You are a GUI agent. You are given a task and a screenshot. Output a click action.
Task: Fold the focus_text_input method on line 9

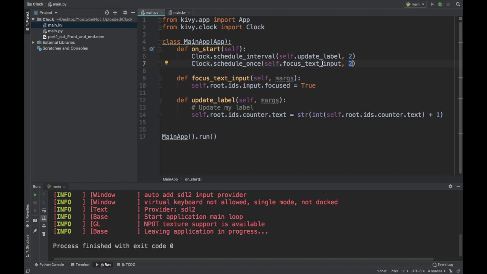(160, 78)
